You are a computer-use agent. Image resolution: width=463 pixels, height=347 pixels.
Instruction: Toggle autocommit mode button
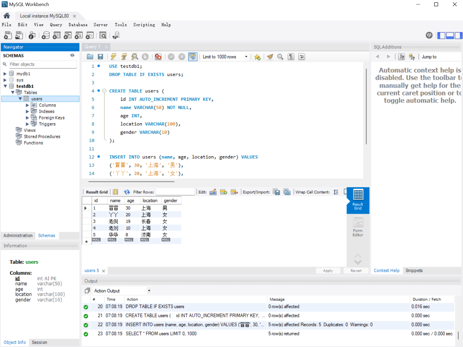(x=193, y=57)
